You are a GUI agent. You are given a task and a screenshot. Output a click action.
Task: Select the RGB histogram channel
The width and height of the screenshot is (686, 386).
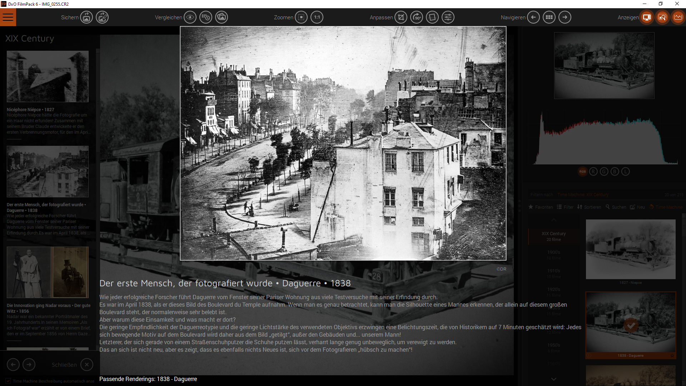coord(582,172)
